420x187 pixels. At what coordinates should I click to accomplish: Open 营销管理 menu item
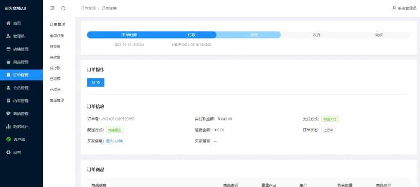[x=21, y=113]
